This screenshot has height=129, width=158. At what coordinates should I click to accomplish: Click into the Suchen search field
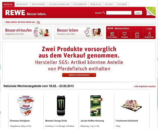coord(119,13)
